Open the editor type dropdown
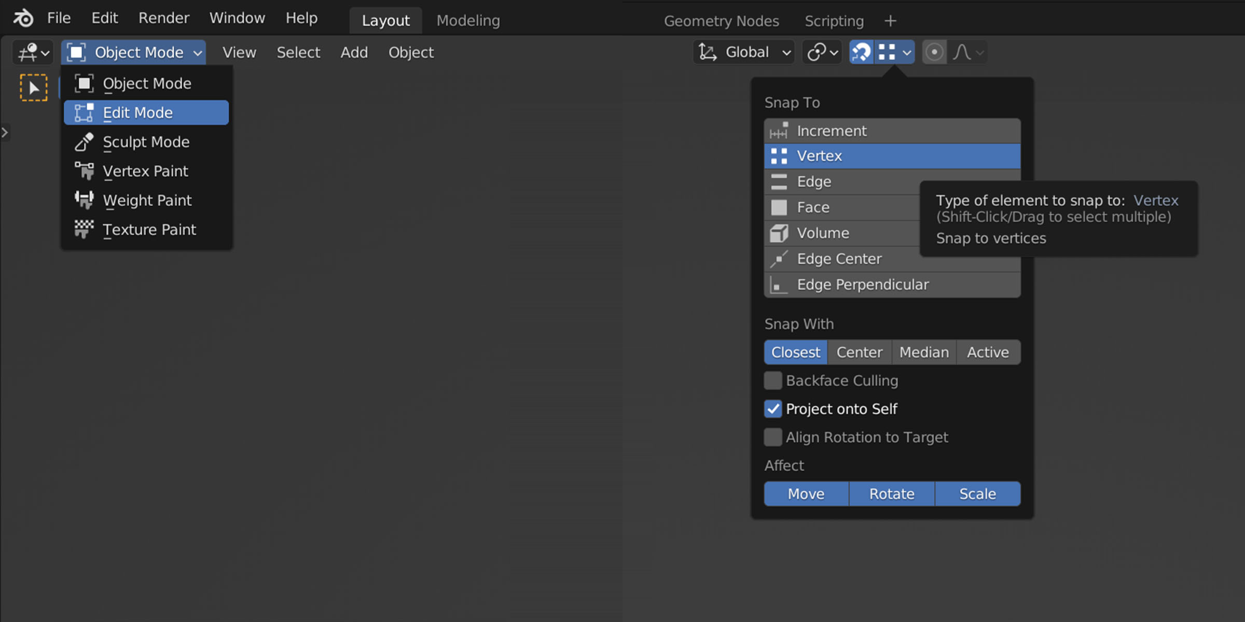Viewport: 1245px width, 622px height. point(33,52)
